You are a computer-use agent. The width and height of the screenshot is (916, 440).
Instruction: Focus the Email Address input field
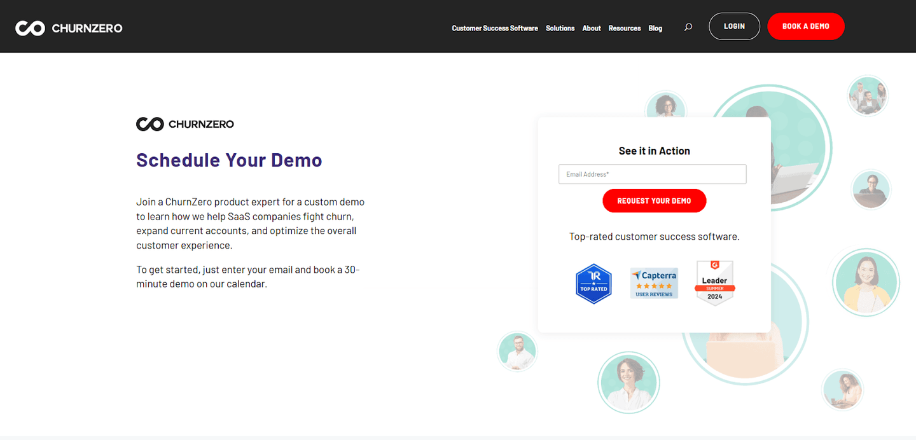coord(652,174)
